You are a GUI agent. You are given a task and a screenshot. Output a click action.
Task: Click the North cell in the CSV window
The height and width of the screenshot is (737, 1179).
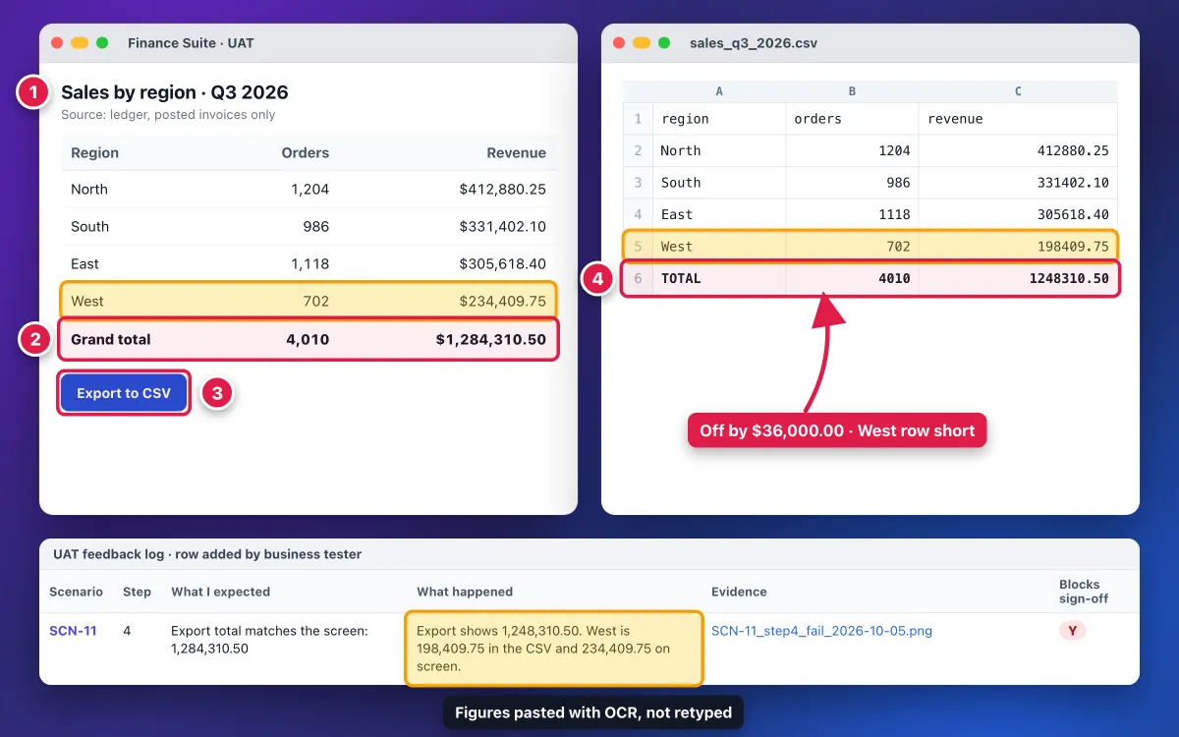tap(719, 150)
